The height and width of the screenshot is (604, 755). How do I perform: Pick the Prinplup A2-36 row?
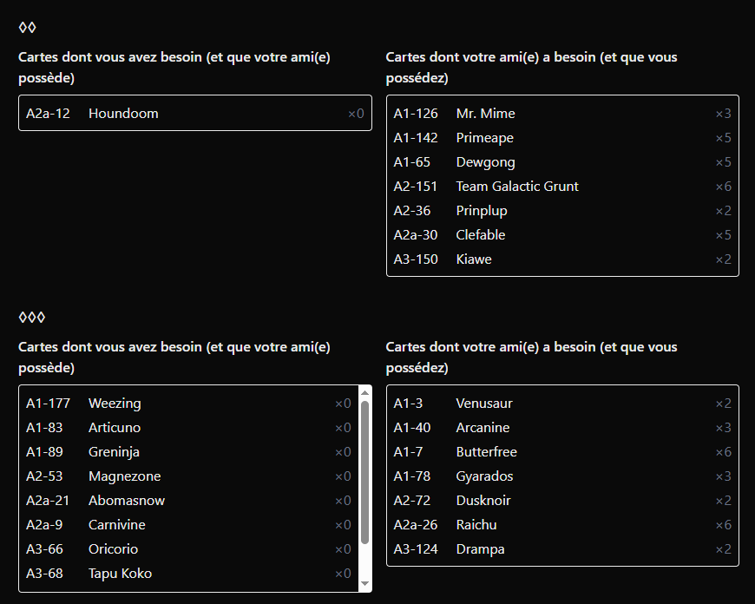click(x=561, y=211)
